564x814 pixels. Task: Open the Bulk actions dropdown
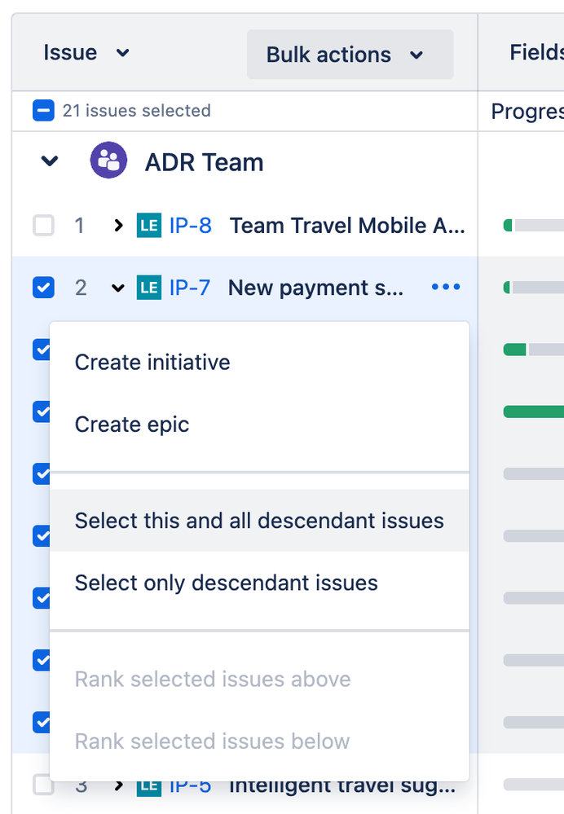(350, 55)
